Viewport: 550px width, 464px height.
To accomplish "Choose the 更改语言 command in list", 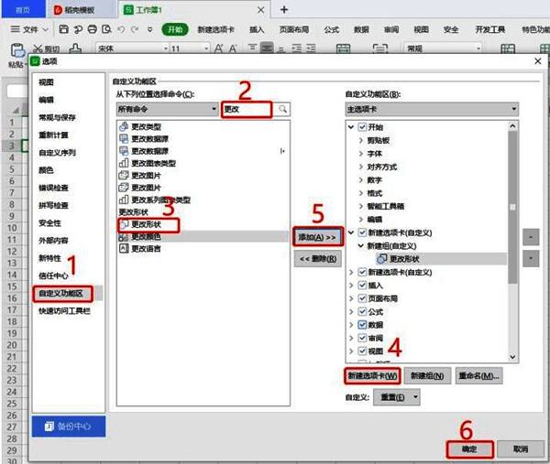I will coord(147,248).
